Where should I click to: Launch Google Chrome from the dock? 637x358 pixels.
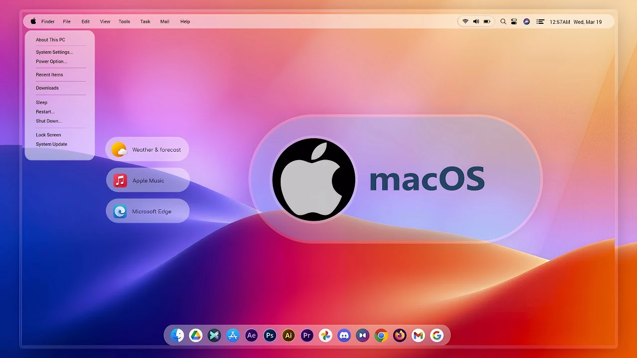point(381,336)
